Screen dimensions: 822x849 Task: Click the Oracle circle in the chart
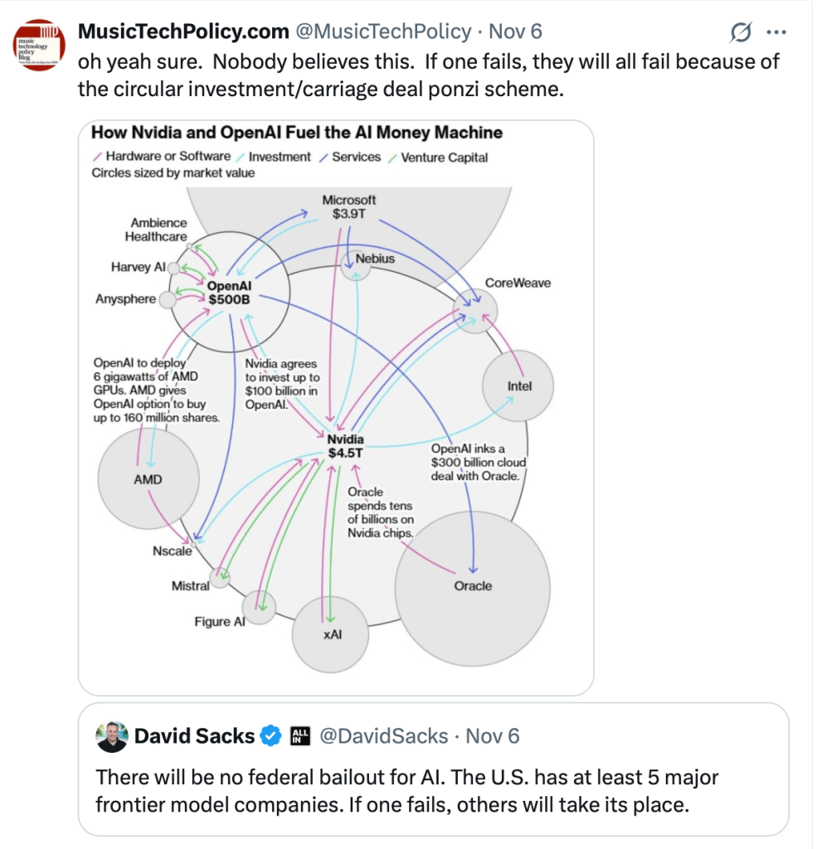(473, 585)
